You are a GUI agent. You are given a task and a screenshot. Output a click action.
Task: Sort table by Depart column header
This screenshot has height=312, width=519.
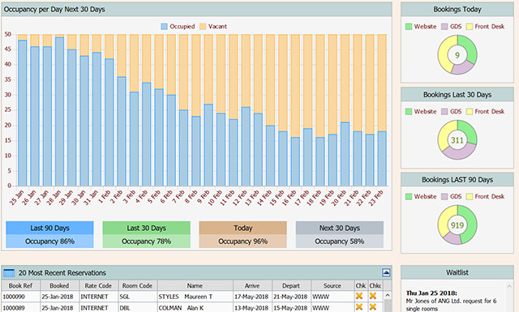pos(291,285)
